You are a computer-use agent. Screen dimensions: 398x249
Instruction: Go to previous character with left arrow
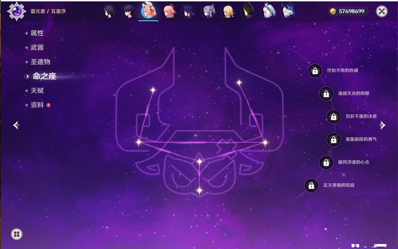tap(16, 125)
